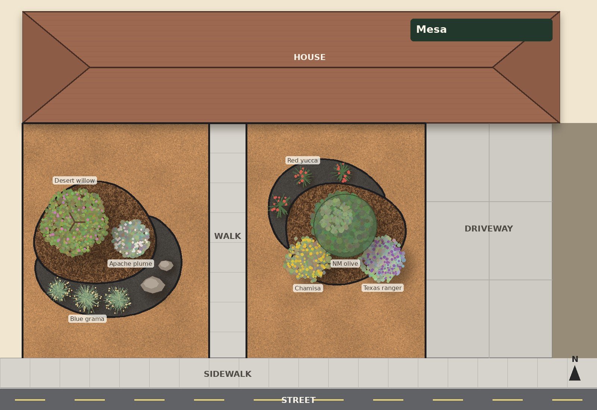Click the SIDEWALK label

(228, 374)
